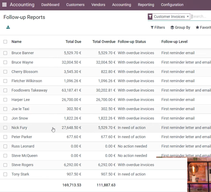The width and height of the screenshot is (211, 192).
Task: Open the Nick Fury record
Action: point(19,127)
